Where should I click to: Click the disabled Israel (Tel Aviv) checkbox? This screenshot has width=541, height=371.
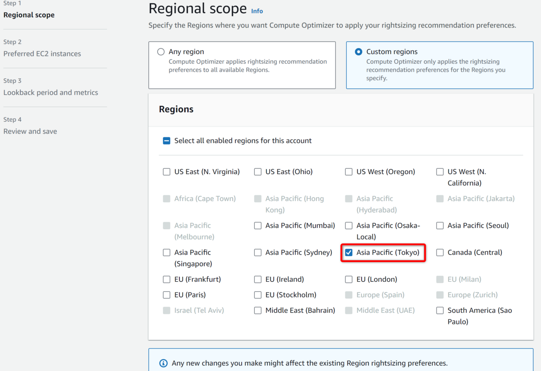click(x=166, y=310)
